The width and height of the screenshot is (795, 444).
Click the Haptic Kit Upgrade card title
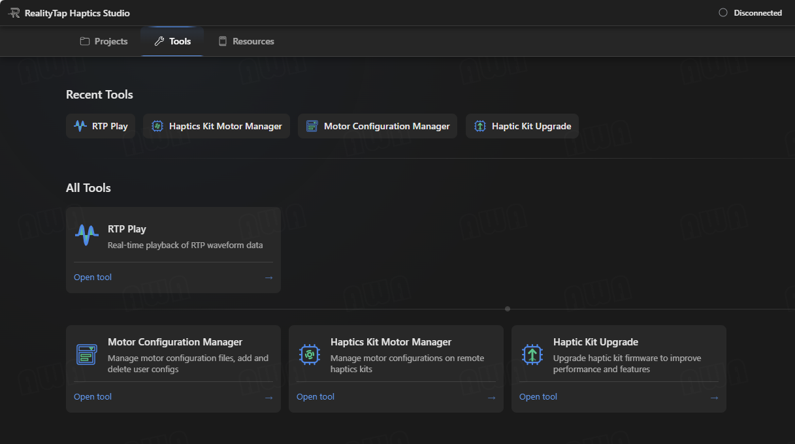click(596, 342)
